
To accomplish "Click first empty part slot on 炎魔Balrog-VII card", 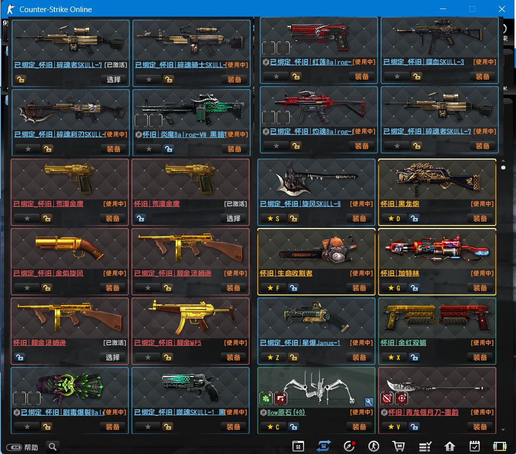I will [x=141, y=121].
